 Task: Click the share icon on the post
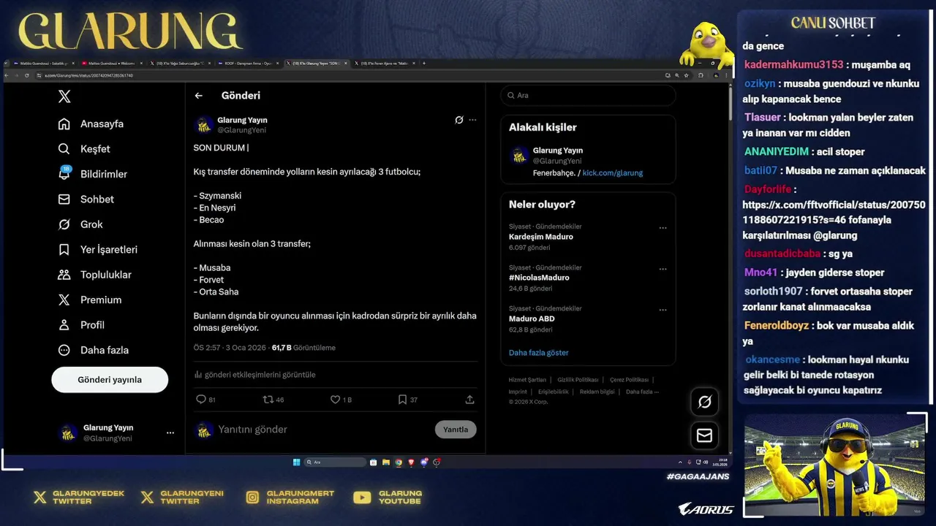coord(469,400)
